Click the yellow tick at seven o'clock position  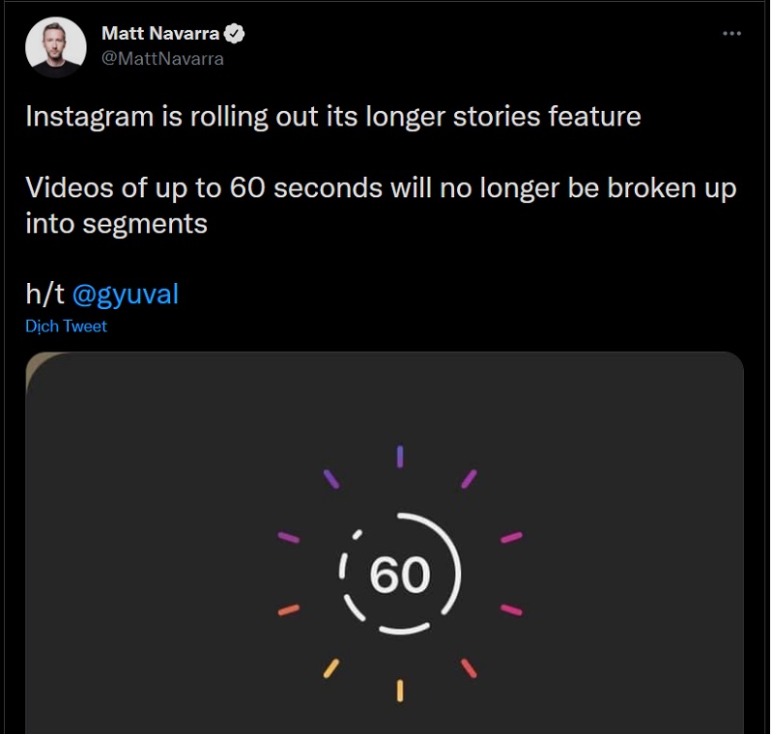pos(330,667)
